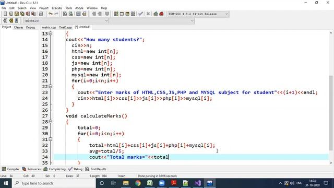Open the Edit menu
Screen dimensions: 334x188
[12, 8]
